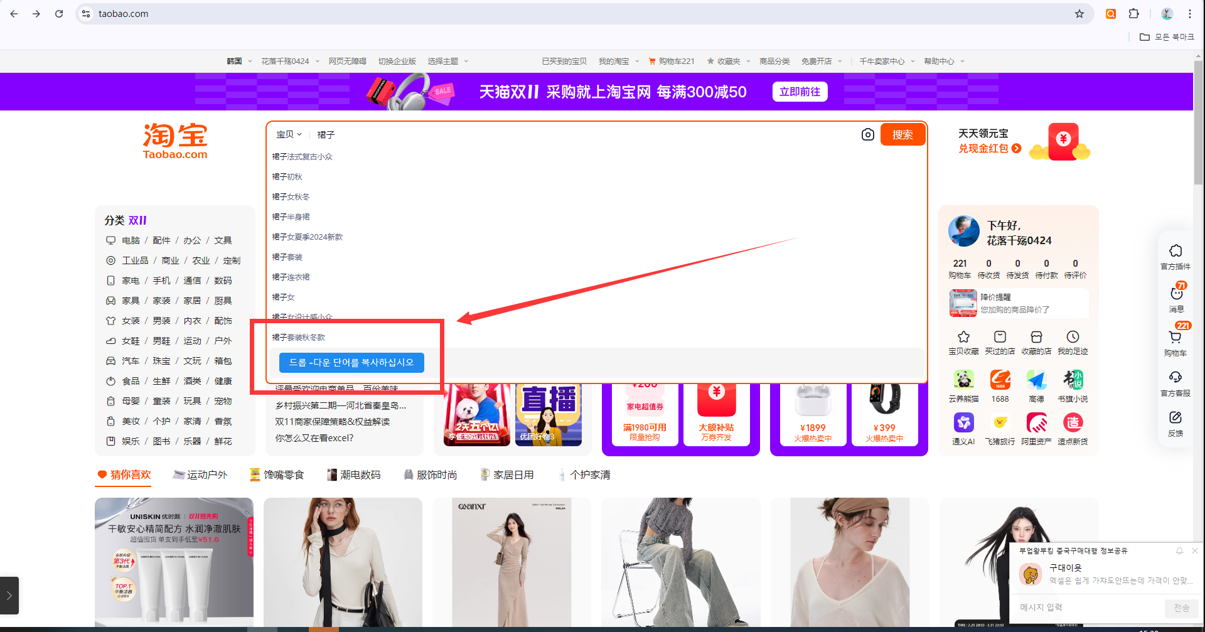Image resolution: width=1205 pixels, height=632 pixels.
Task: Open the 帮助中心 dropdown
Action: tap(944, 61)
